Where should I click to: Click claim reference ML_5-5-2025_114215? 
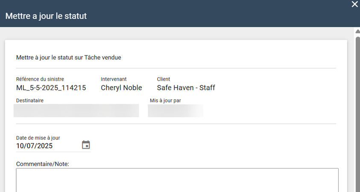point(51,88)
